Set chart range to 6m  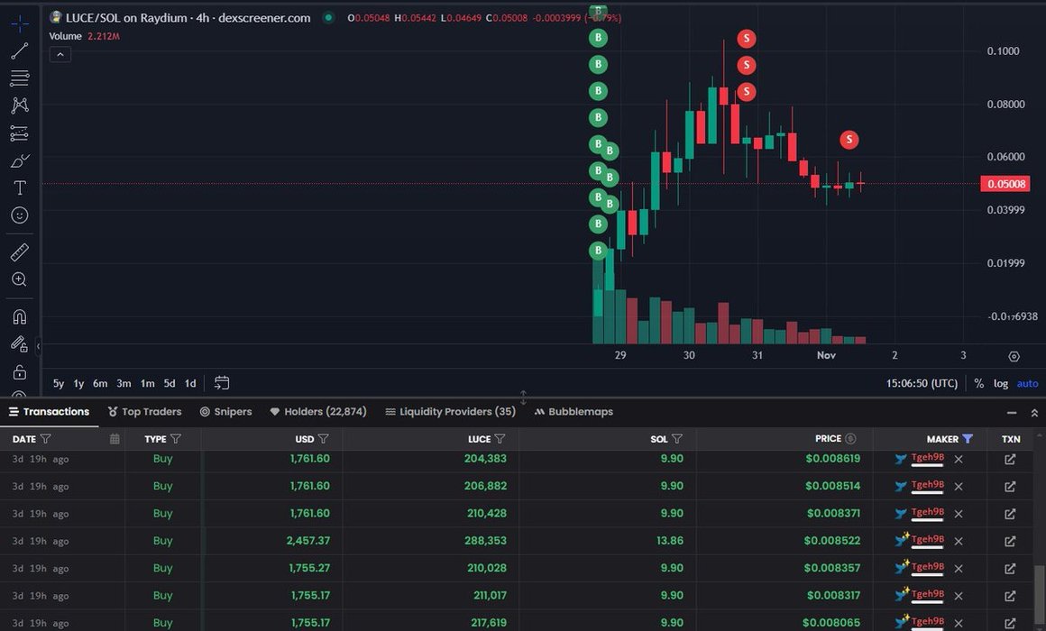tap(100, 383)
